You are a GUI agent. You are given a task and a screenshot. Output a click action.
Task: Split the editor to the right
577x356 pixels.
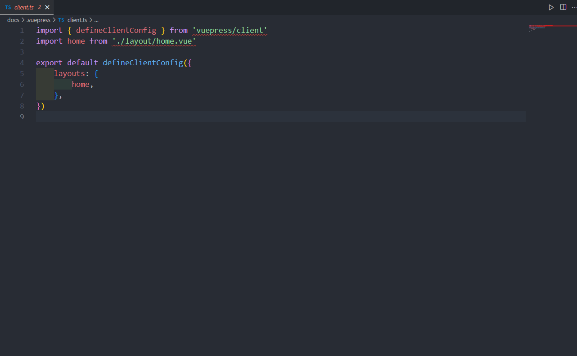(x=563, y=7)
